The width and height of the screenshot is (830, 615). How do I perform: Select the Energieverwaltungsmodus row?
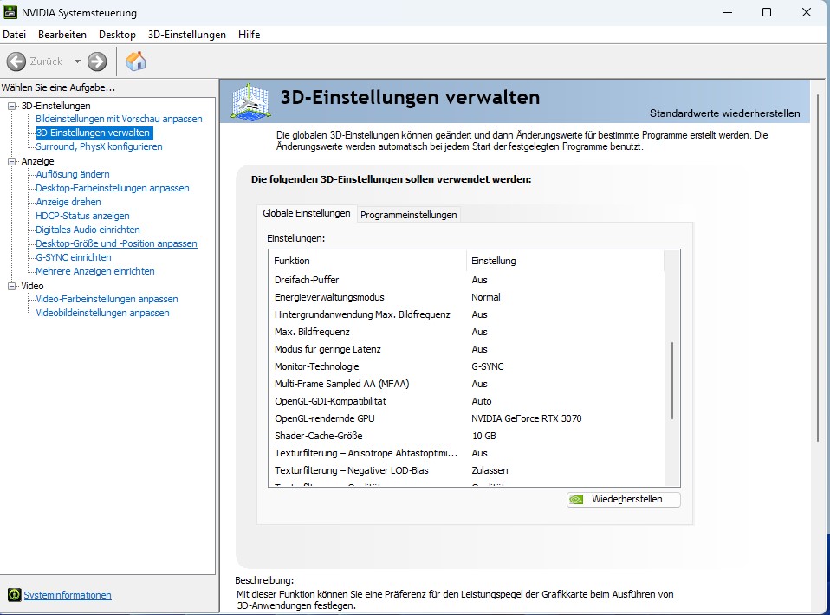coord(466,297)
